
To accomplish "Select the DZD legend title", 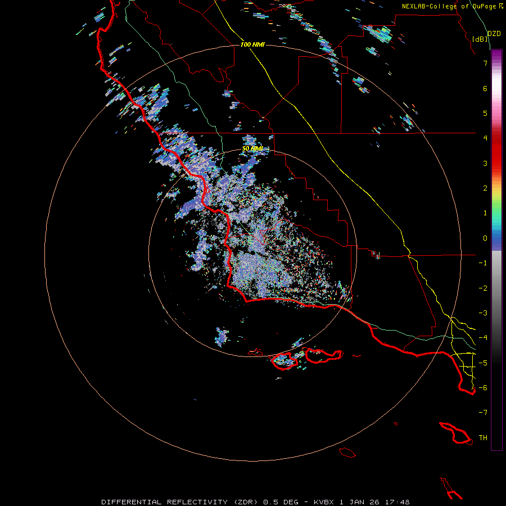I will tap(494, 34).
